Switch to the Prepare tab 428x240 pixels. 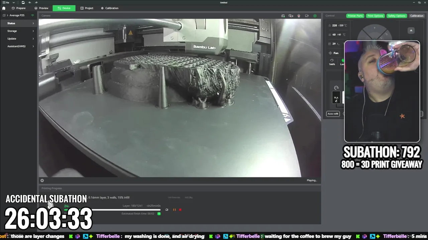(18, 8)
